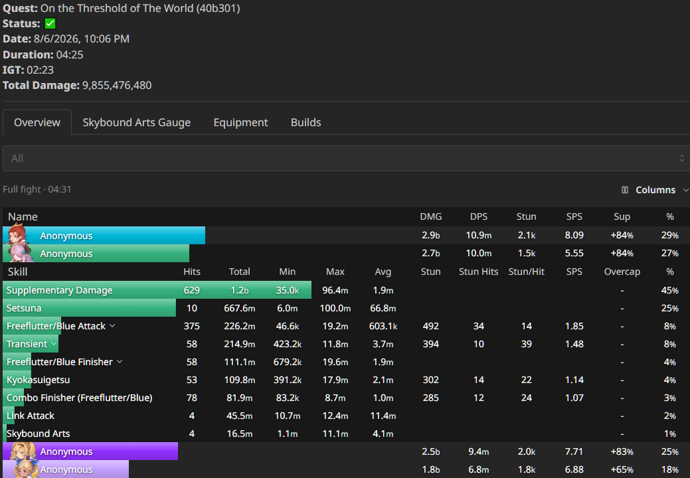The height and width of the screenshot is (478, 690).
Task: Click the red-haired character avatar
Action: (19, 234)
